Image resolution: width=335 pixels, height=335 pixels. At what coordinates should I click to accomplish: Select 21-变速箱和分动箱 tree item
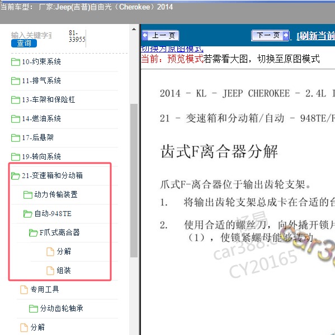(52, 176)
